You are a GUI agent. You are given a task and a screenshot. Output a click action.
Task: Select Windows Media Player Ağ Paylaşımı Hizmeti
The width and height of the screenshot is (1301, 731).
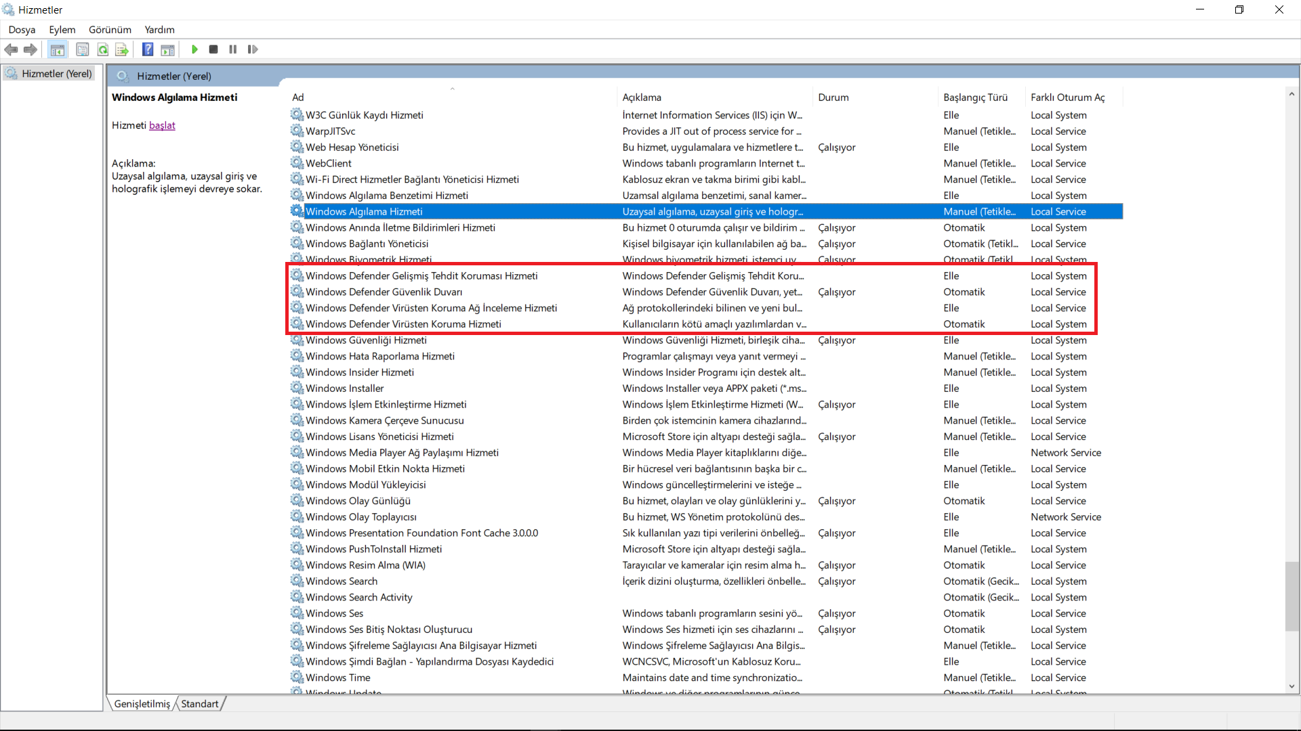tap(705, 453)
